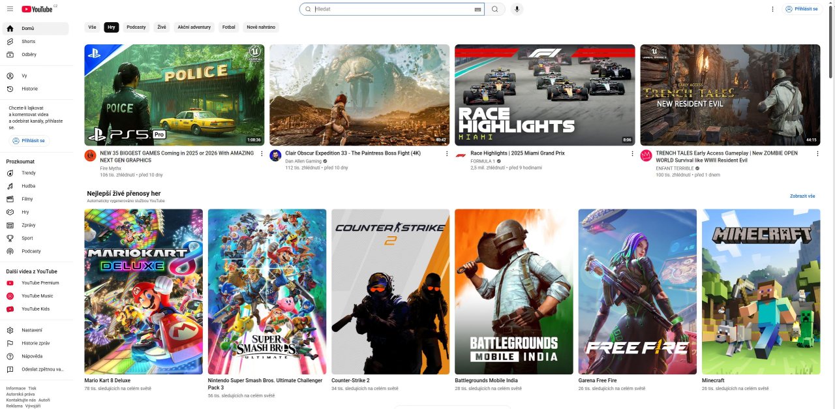
Task: Open Nintendo Super Smash Bros. Ultimate title
Action: pos(266,384)
